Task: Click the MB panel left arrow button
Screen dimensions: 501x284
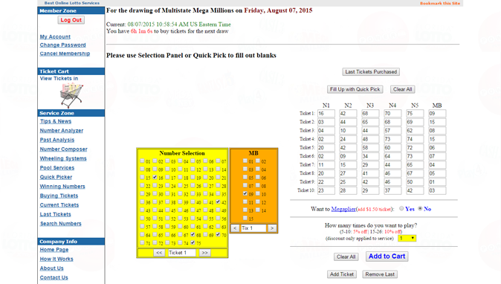Action: tap(235, 228)
